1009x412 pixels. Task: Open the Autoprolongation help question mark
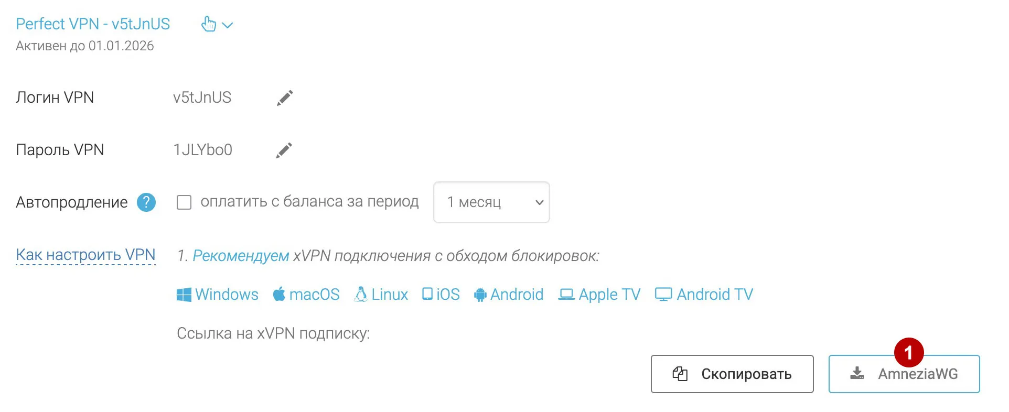point(146,202)
